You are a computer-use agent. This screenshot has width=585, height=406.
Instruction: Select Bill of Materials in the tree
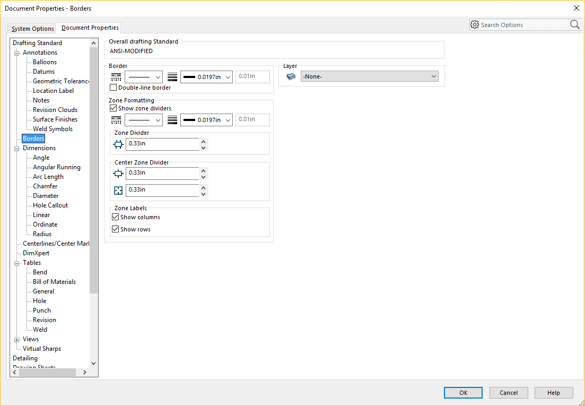[x=54, y=282]
